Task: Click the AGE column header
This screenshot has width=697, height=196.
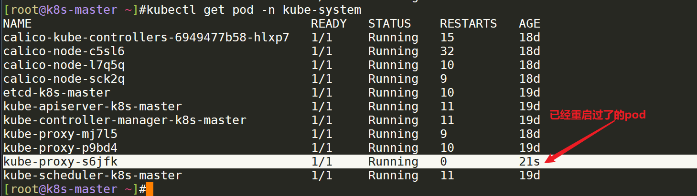Action: pos(529,24)
